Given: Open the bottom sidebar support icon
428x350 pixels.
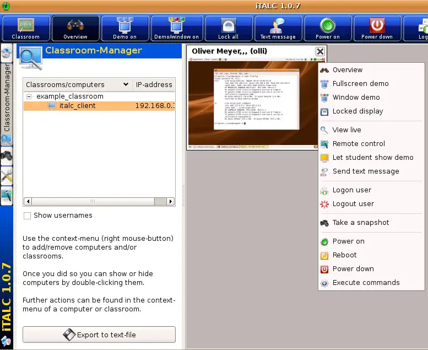Looking at the screenshot, I should pos(7,195).
